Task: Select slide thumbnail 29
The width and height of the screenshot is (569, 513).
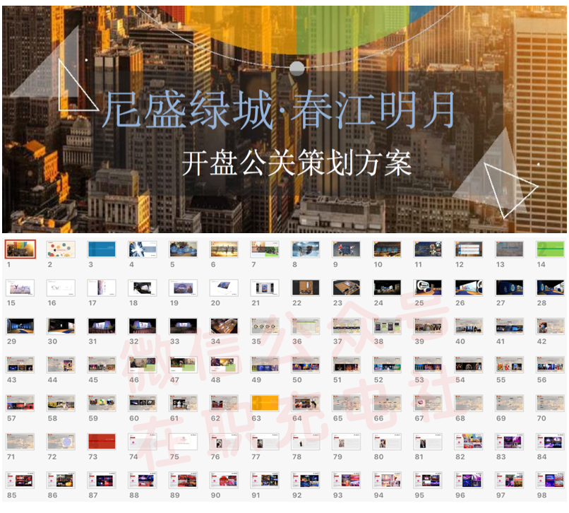Action: point(20,326)
